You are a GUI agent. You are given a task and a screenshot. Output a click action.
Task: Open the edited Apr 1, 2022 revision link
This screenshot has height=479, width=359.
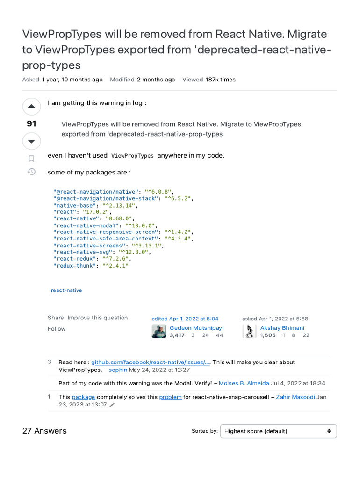[185, 319]
